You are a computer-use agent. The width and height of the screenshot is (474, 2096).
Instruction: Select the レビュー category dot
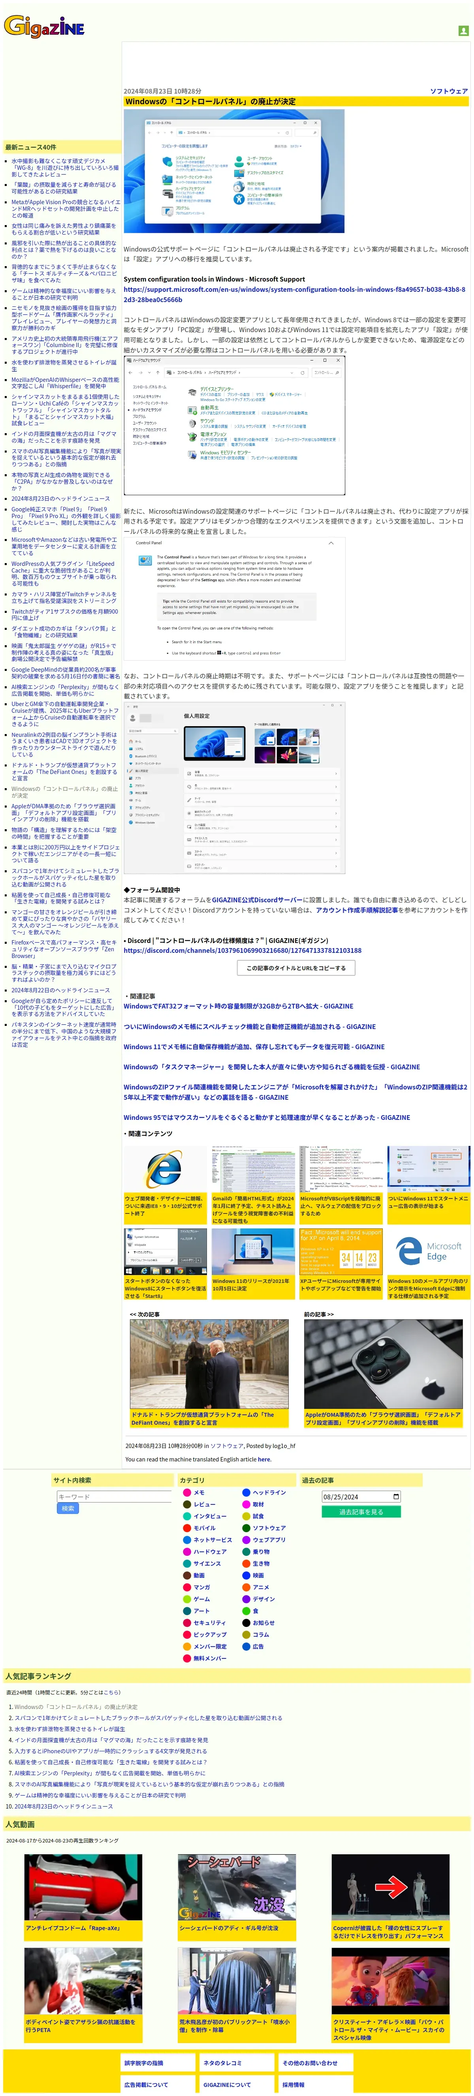(186, 1504)
